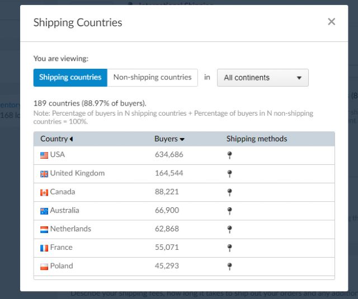The height and width of the screenshot is (299, 358).
Task: Sort table by Country column
Action: tap(56, 139)
